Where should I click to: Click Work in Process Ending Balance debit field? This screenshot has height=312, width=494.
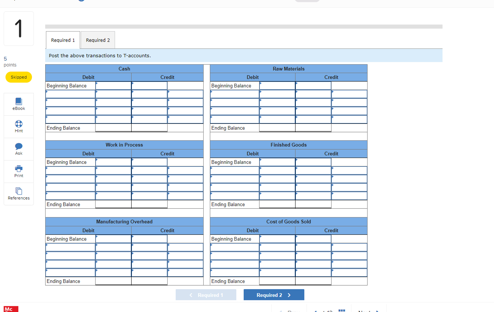[113, 204]
